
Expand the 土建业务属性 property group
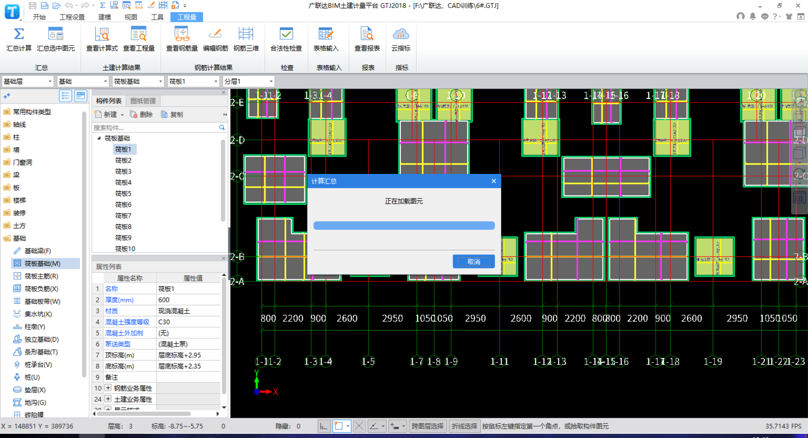point(108,399)
